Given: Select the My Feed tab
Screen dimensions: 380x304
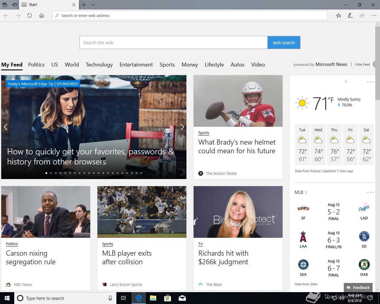Looking at the screenshot, I should tap(12, 65).
